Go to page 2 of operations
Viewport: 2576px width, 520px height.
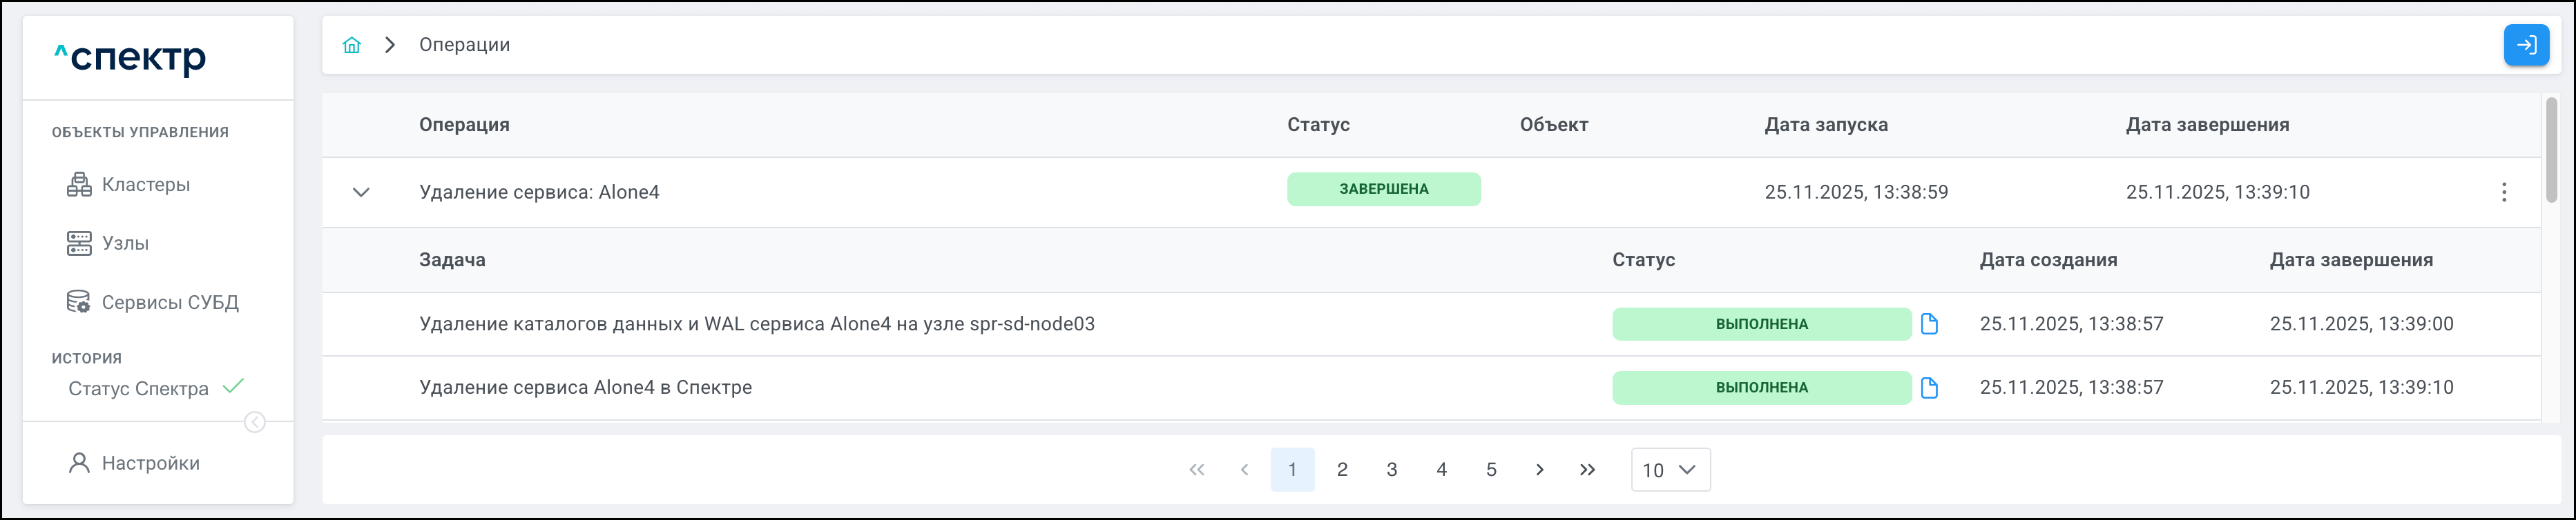tap(1342, 470)
